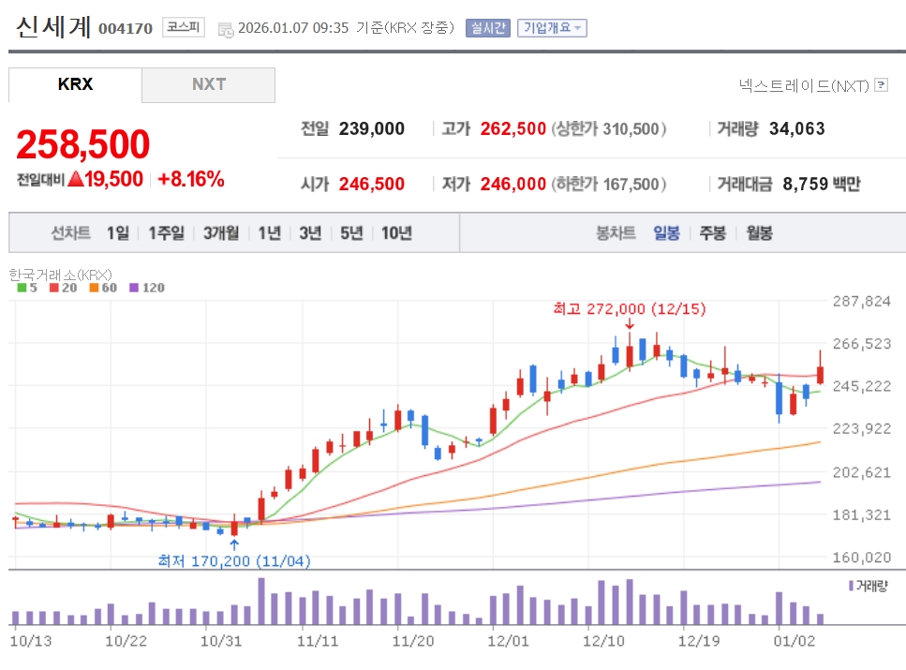Click the purple 거래량 legend marker
The image size is (906, 670).
tap(851, 586)
